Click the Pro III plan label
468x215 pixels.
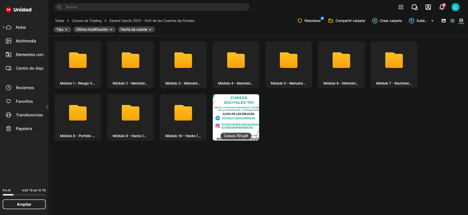[6, 190]
